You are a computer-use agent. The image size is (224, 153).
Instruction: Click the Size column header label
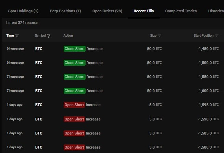point(153,36)
